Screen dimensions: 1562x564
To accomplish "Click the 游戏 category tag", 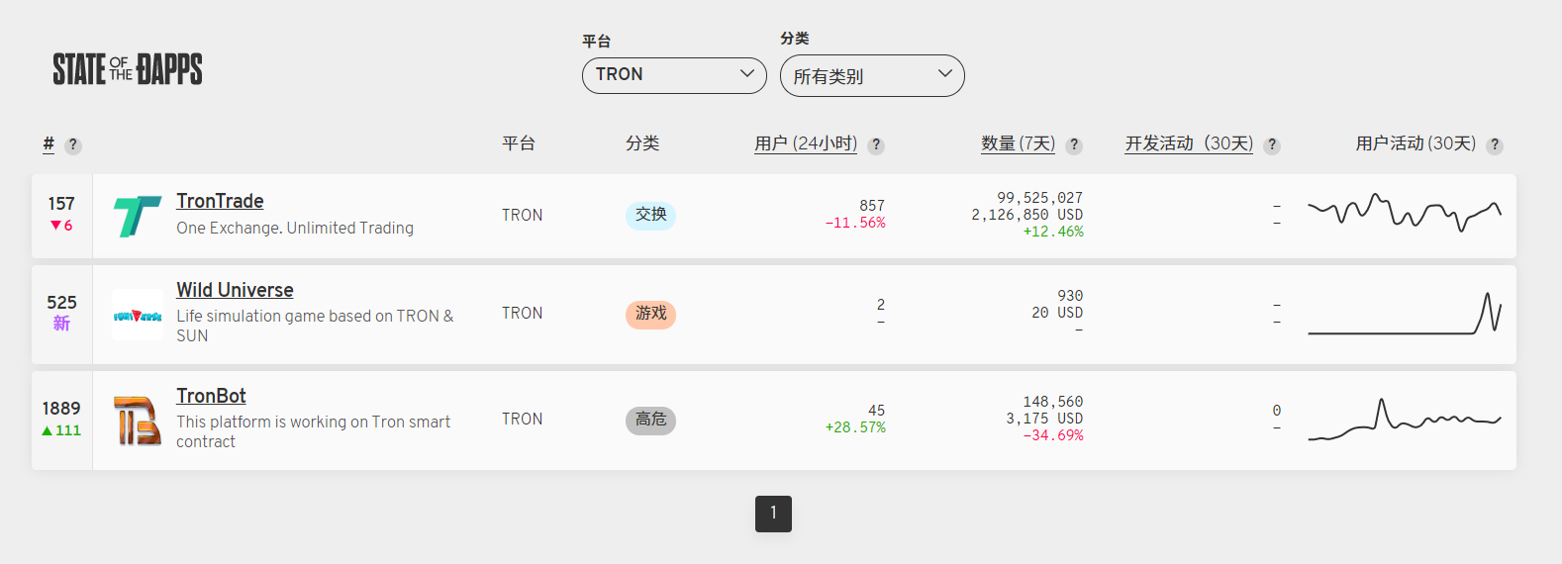I will coord(650,314).
